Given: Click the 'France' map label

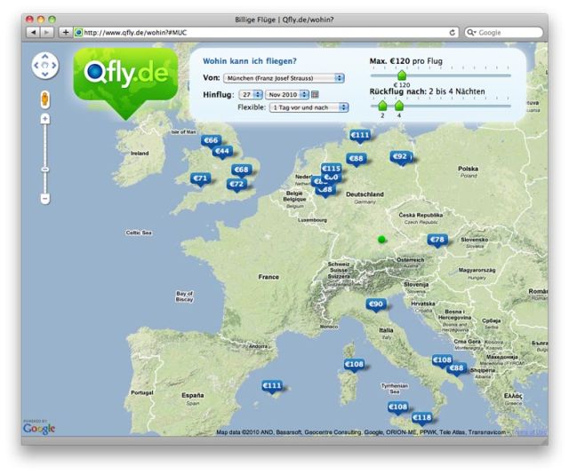Looking at the screenshot, I should click(268, 277).
